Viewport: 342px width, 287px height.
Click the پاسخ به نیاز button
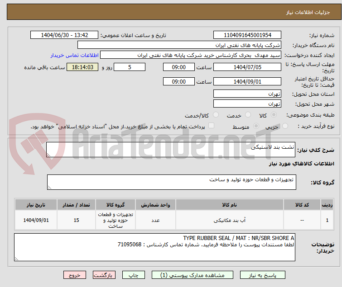262,275
